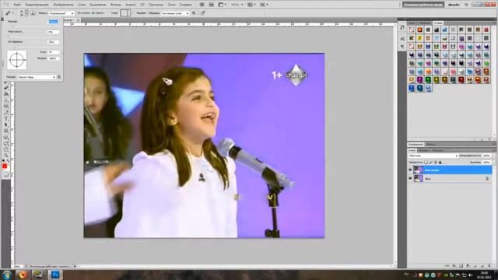Open the Arrange Documents dropdown
Image resolution: width=498 pixels, height=280 pixels.
pos(251,5)
